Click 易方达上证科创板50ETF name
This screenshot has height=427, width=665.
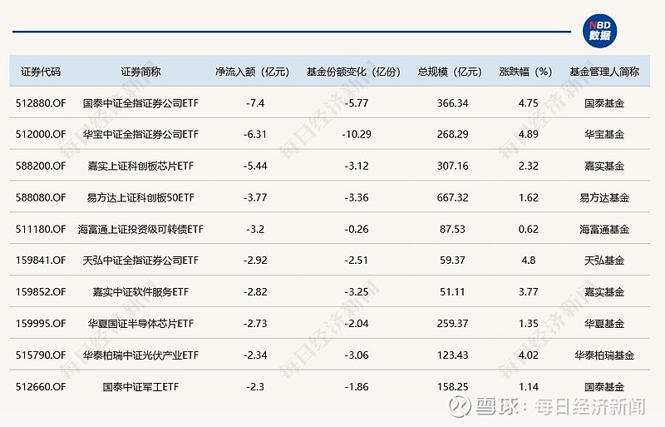140,197
